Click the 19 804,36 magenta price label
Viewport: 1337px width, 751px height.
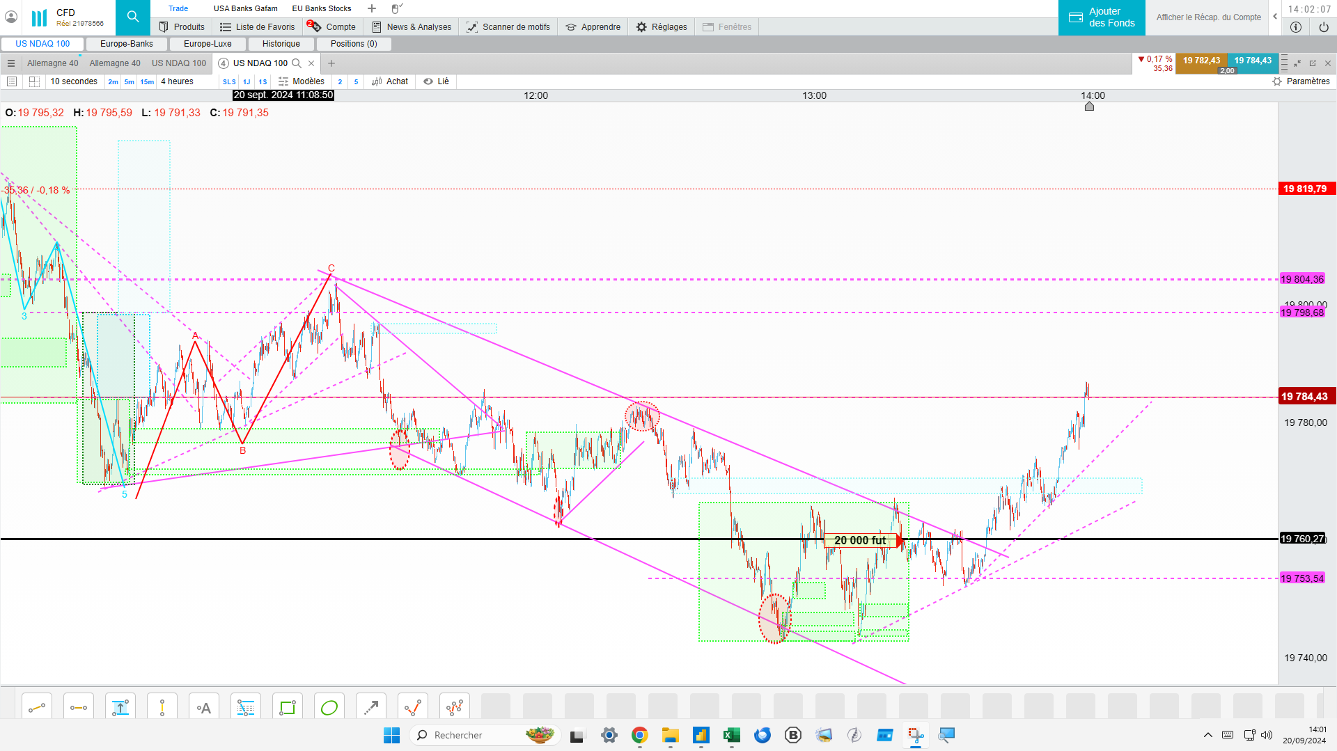click(x=1302, y=279)
